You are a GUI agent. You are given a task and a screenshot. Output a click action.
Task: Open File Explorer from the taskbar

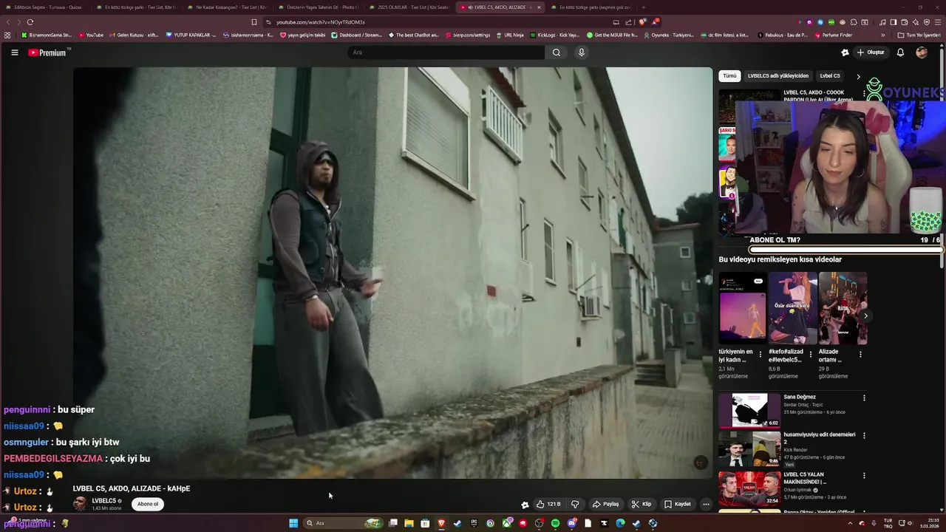(x=409, y=523)
